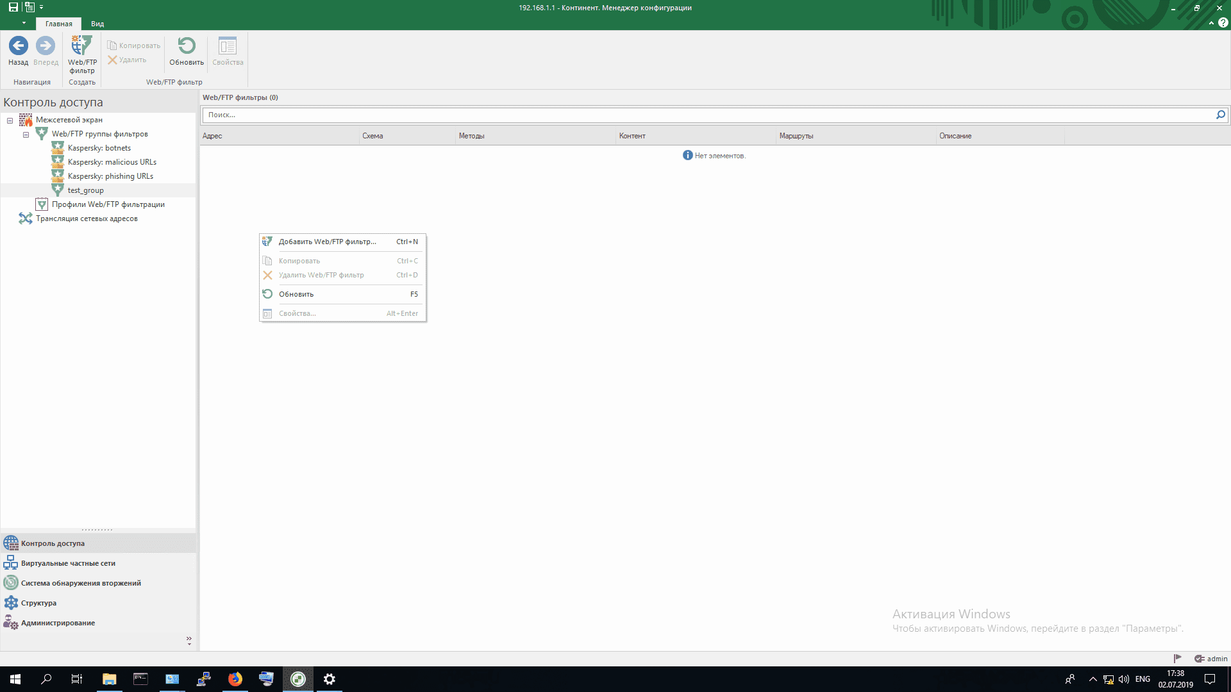Image resolution: width=1231 pixels, height=692 pixels.
Task: Choose Обновить in the context menu
Action: (x=296, y=294)
